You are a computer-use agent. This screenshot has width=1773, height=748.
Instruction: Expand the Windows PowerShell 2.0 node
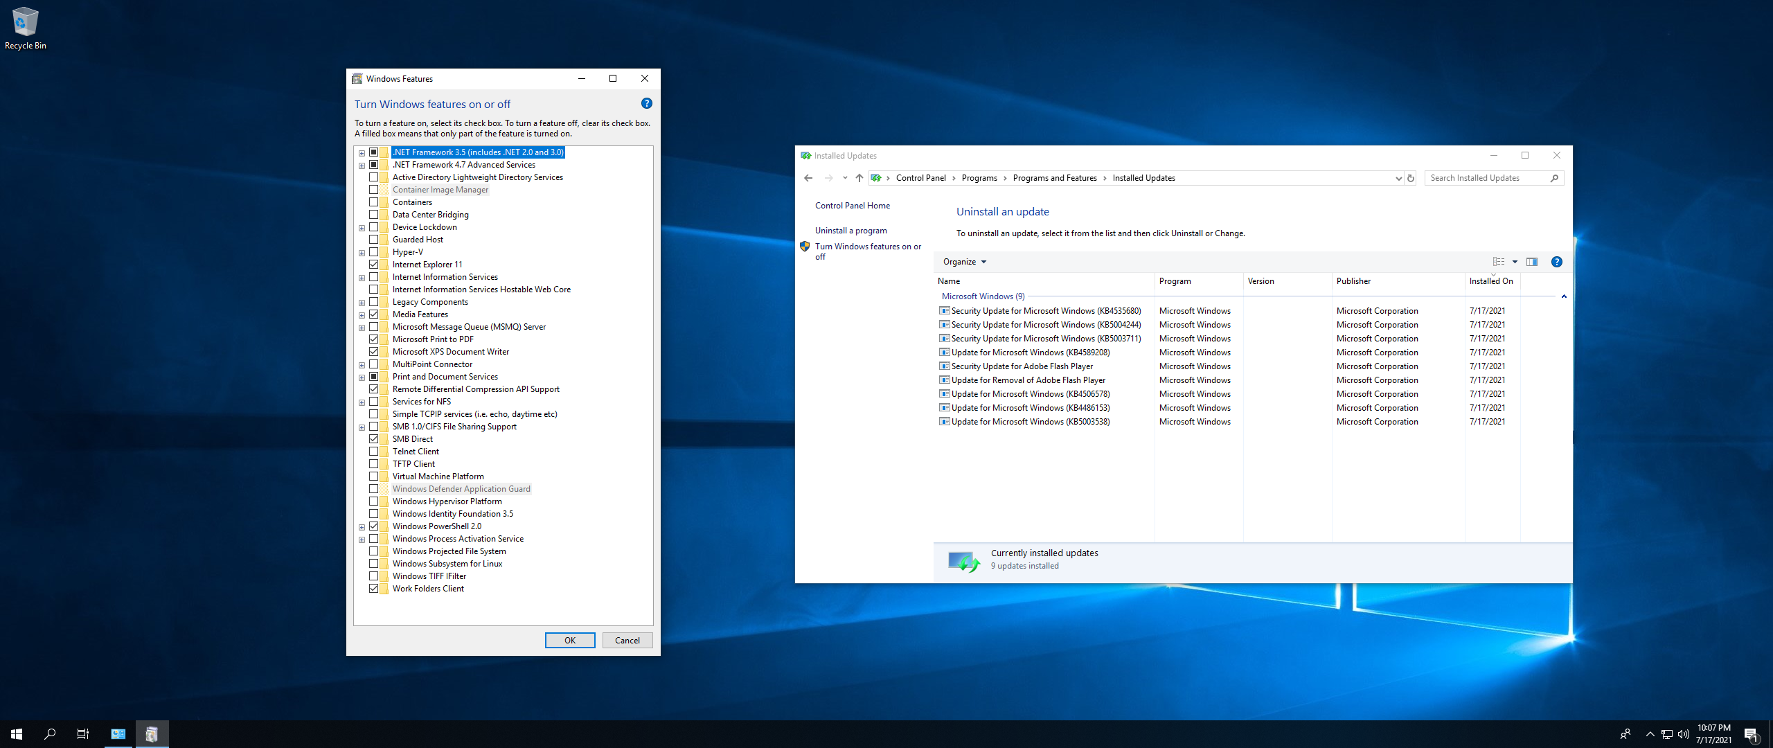point(362,527)
